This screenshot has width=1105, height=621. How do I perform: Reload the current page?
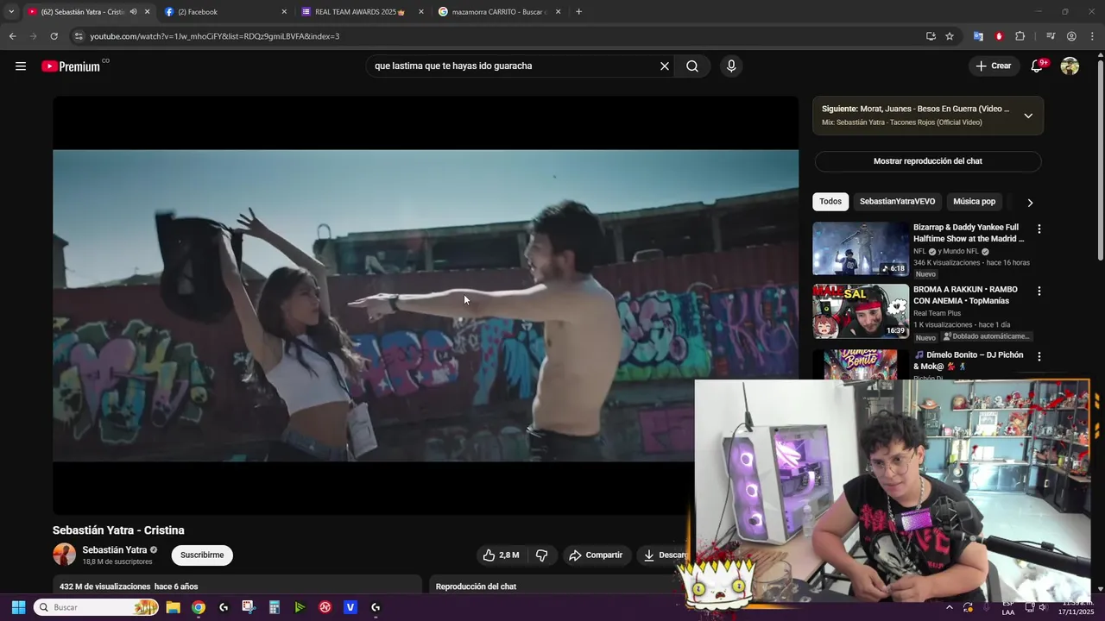click(54, 36)
